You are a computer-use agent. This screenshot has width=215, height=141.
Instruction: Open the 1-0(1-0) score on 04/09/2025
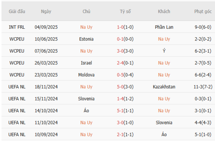125,27
